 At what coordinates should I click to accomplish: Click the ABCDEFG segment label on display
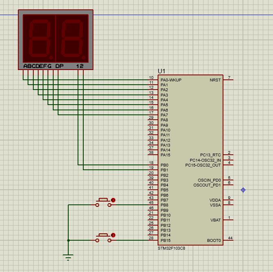coord(37,66)
